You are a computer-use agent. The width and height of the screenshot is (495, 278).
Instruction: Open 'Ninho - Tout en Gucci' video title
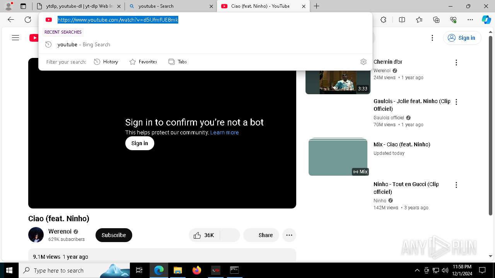point(406,188)
